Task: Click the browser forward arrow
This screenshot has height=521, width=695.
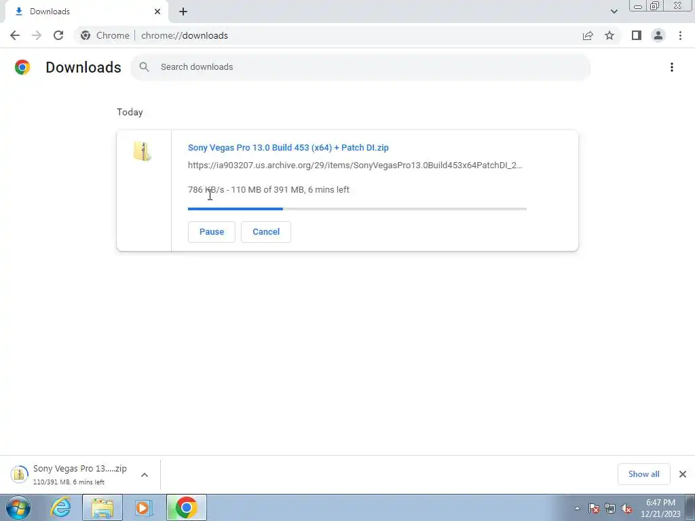Action: pos(37,35)
